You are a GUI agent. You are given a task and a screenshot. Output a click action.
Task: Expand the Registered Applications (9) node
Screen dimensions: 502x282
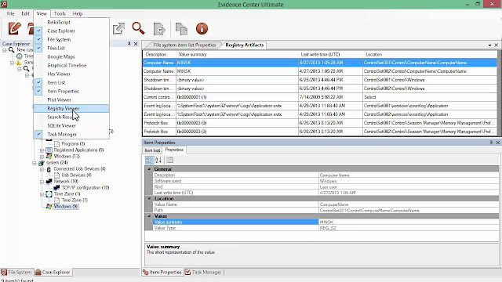click(x=42, y=150)
